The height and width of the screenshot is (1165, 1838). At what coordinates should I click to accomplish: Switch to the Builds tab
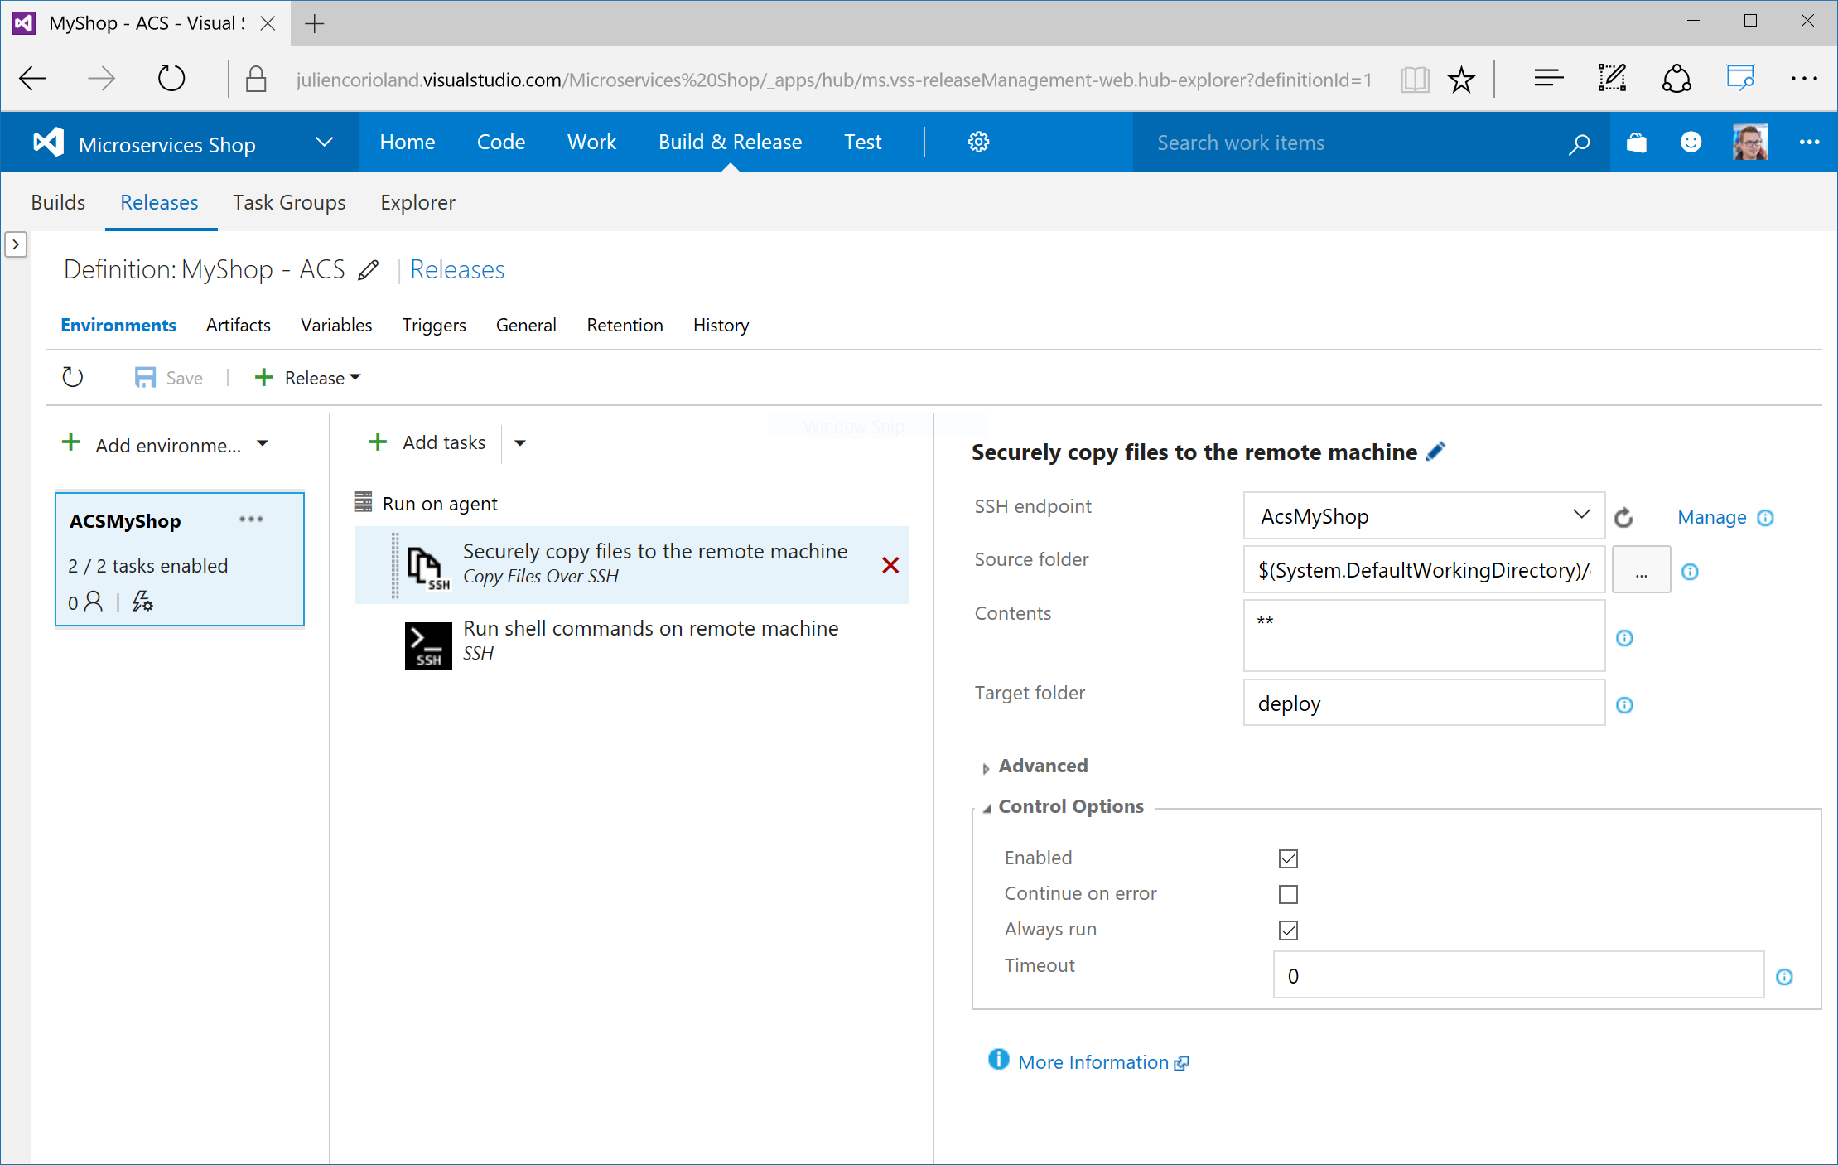(58, 203)
